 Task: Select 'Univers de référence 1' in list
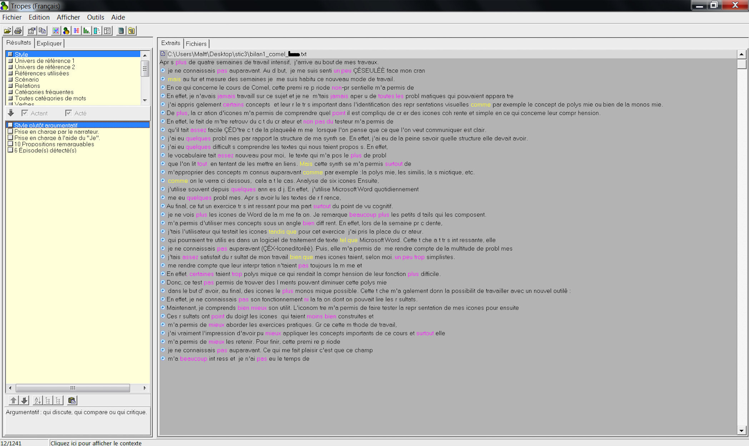coord(45,61)
